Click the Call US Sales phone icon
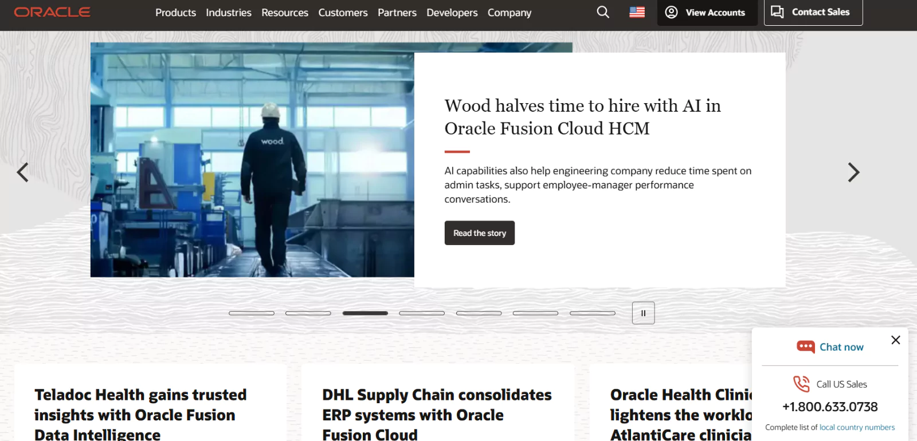 (x=801, y=384)
